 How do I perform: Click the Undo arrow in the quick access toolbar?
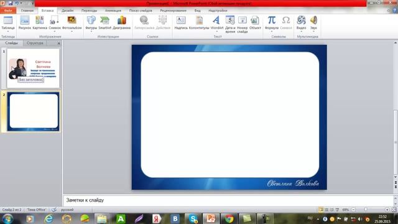17,3
